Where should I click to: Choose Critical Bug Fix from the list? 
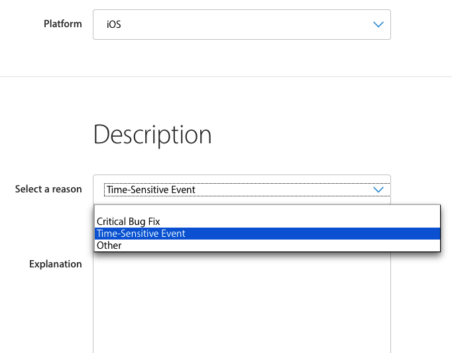(x=128, y=222)
